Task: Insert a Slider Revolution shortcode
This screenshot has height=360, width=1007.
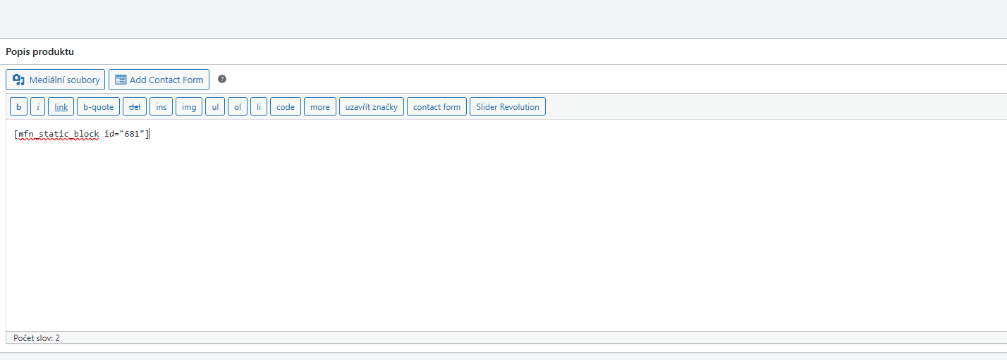Action: 507,107
